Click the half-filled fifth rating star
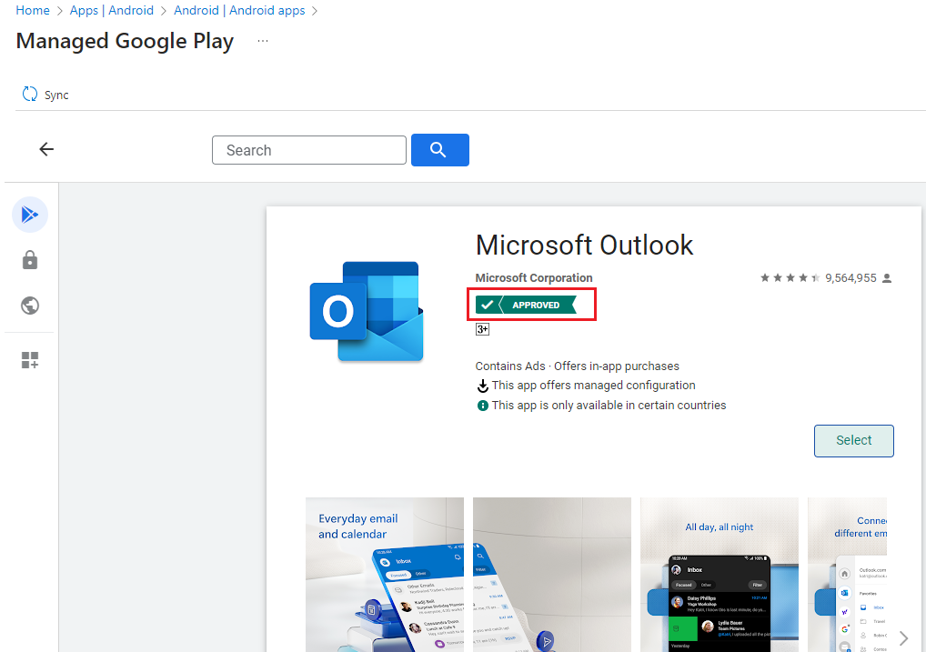The height and width of the screenshot is (652, 926). click(815, 277)
